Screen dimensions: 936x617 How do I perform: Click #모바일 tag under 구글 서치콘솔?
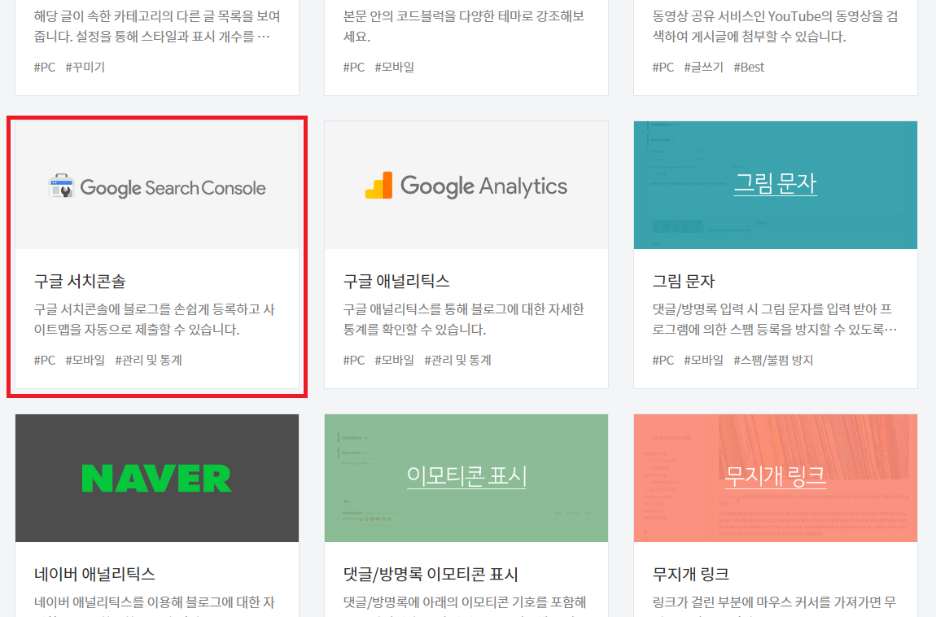pyautogui.click(x=85, y=360)
